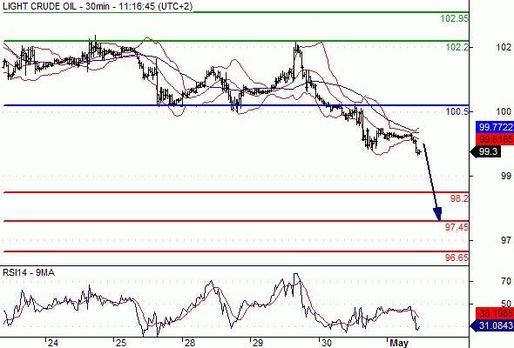Select the blue 100.5 pivot label

click(457, 112)
